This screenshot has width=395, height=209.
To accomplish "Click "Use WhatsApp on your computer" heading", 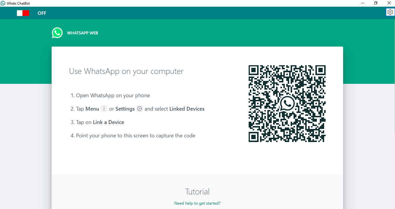I will 126,71.
